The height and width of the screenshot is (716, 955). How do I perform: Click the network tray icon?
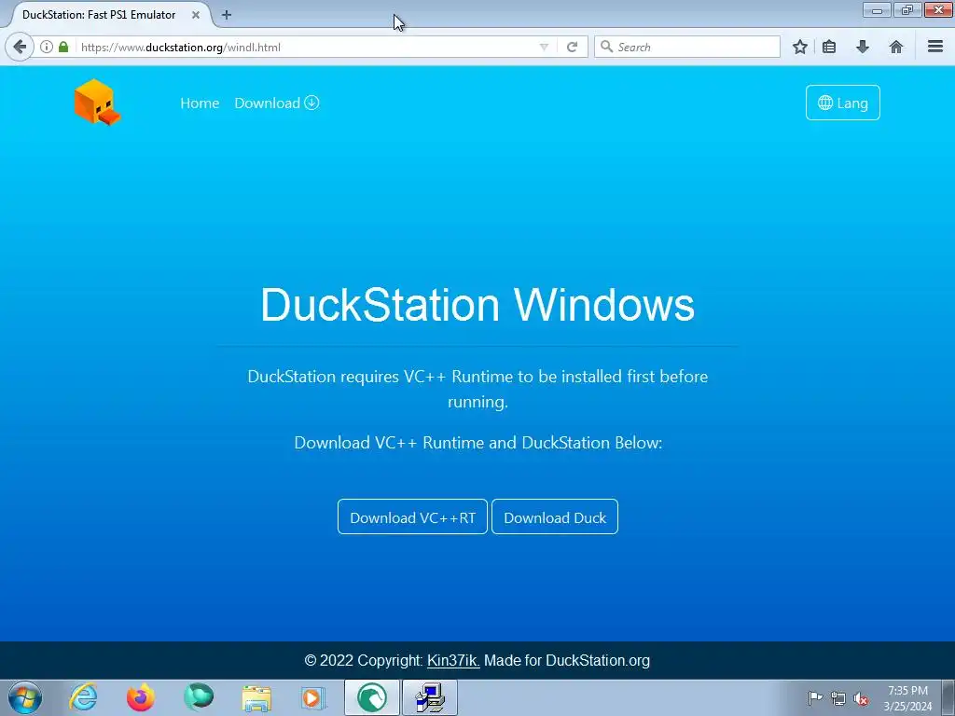click(x=838, y=698)
